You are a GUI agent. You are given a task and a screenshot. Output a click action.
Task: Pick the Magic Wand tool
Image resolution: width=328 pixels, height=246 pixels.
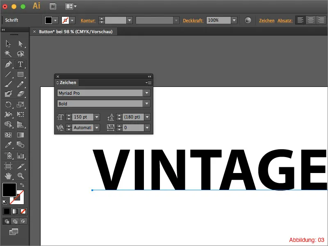click(x=8, y=54)
